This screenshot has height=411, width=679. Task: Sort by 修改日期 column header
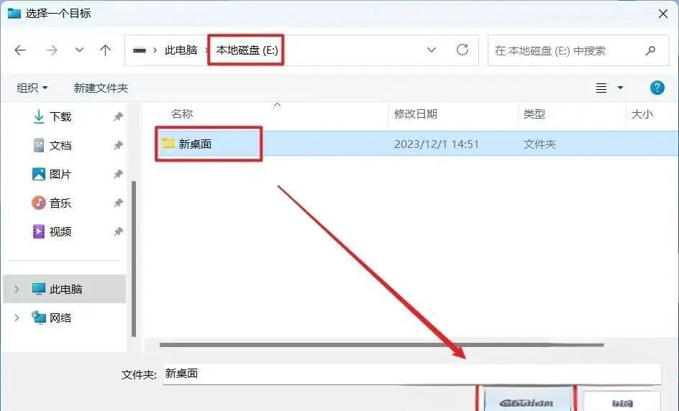(x=416, y=114)
